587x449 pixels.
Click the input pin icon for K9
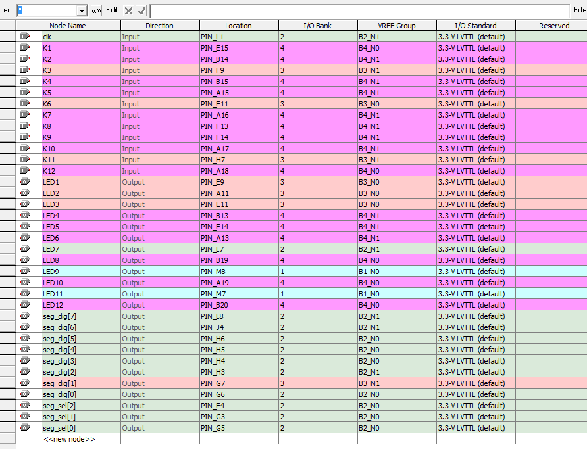point(25,137)
